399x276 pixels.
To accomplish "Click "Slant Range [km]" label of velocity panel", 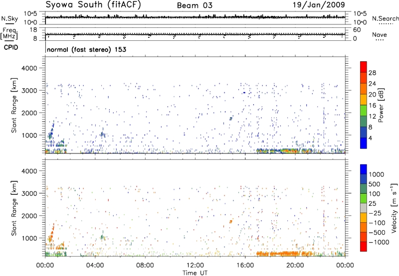I will point(14,208).
